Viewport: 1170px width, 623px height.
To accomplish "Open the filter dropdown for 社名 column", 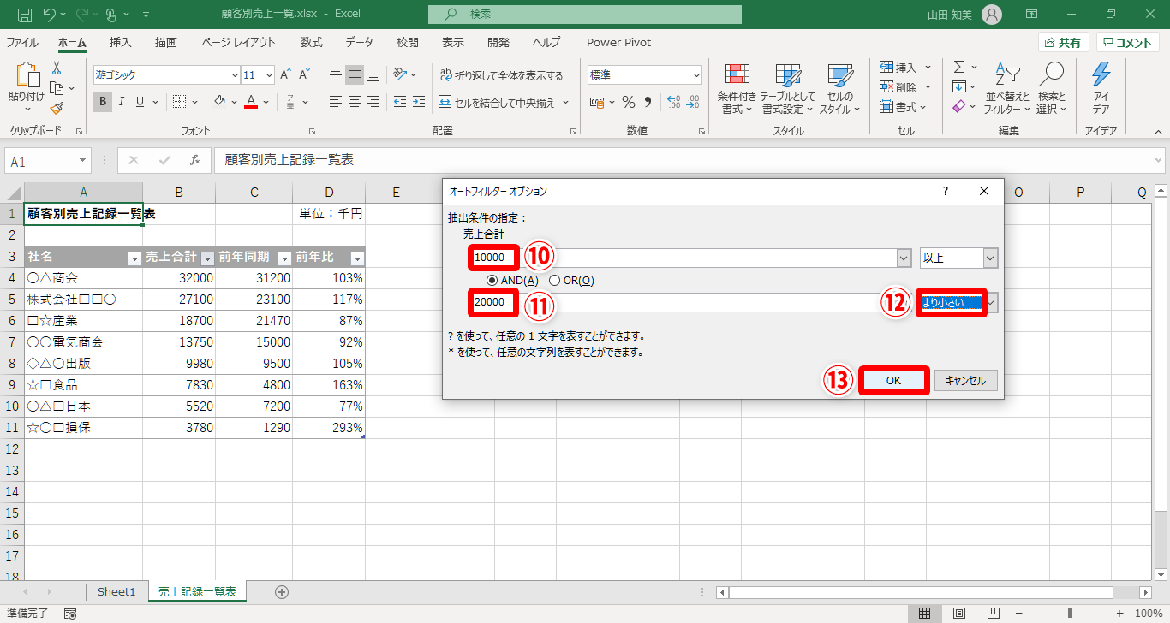I will click(x=134, y=258).
